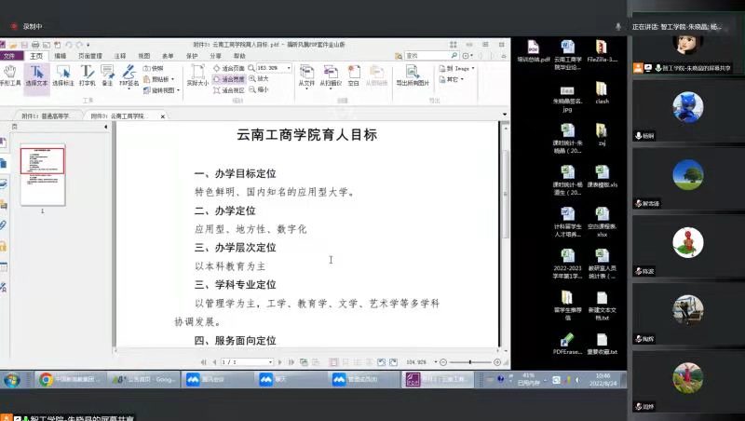Enable the 适合宽度 (Fit Width) view option
Viewport: 745px width, 421px height.
229,79
